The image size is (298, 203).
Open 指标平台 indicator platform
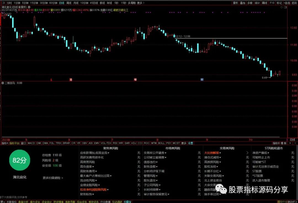tap(14, 143)
